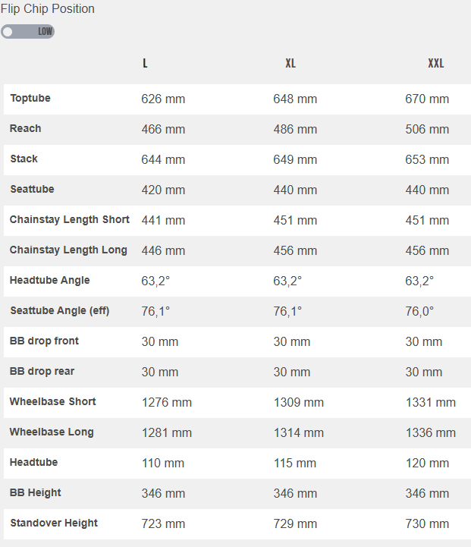Select the 466 mm reach value
Screen dimensions: 471x547
point(163,129)
